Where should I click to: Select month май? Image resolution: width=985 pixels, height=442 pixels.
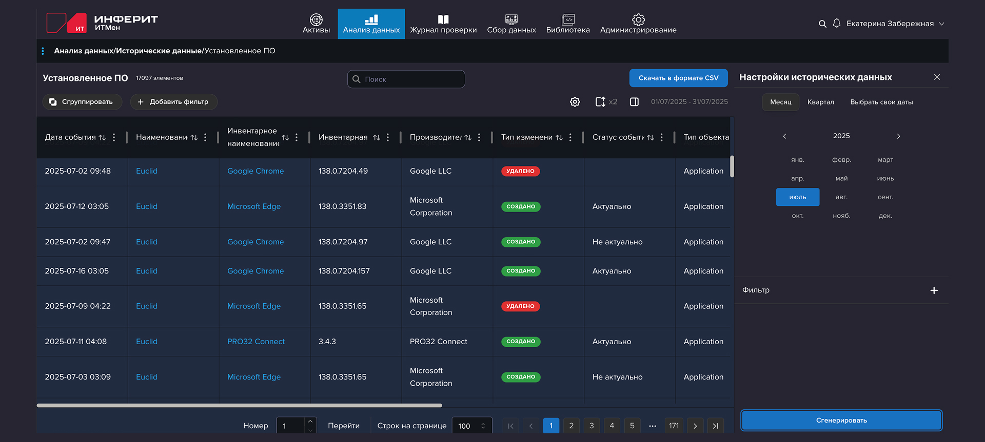tap(841, 178)
